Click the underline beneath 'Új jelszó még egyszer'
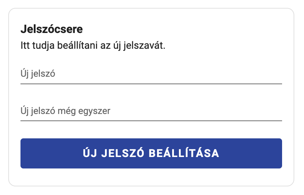Image resolution: width=304 pixels, height=195 pixels. [x=151, y=121]
